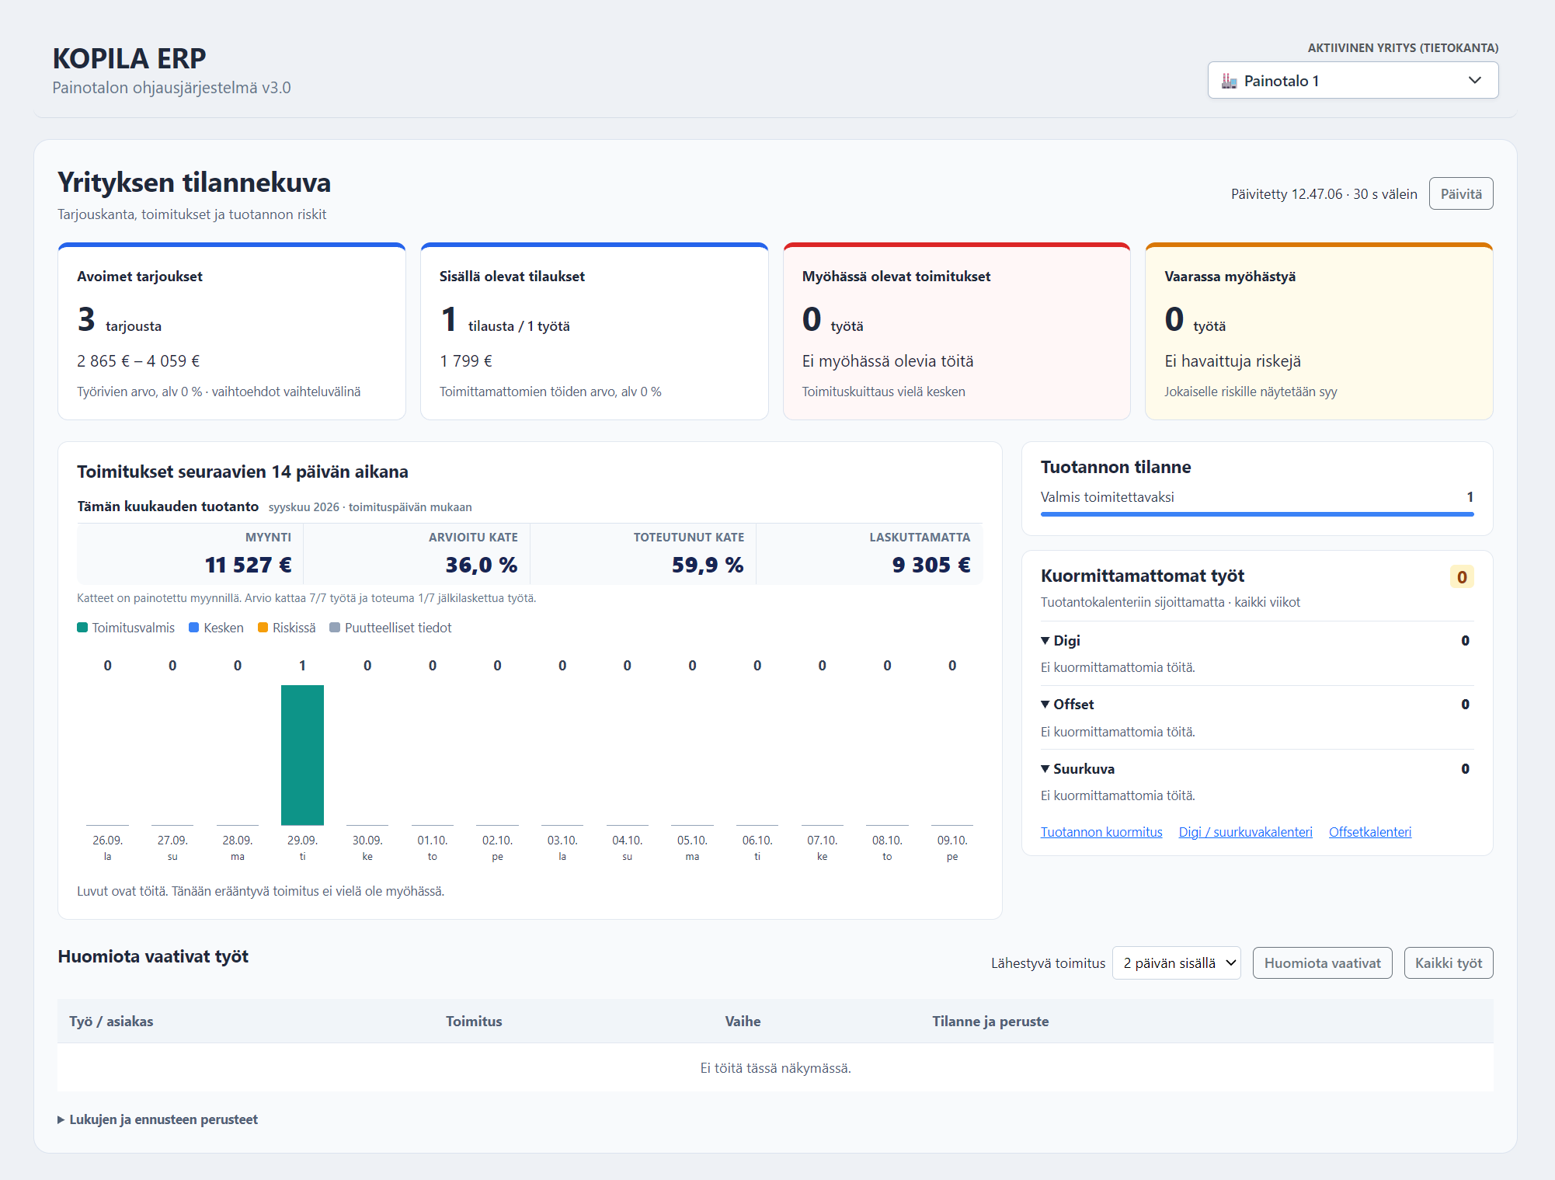
Task: Click the TOTEUTUNUT KATE value 59,9 %
Action: pos(708,565)
